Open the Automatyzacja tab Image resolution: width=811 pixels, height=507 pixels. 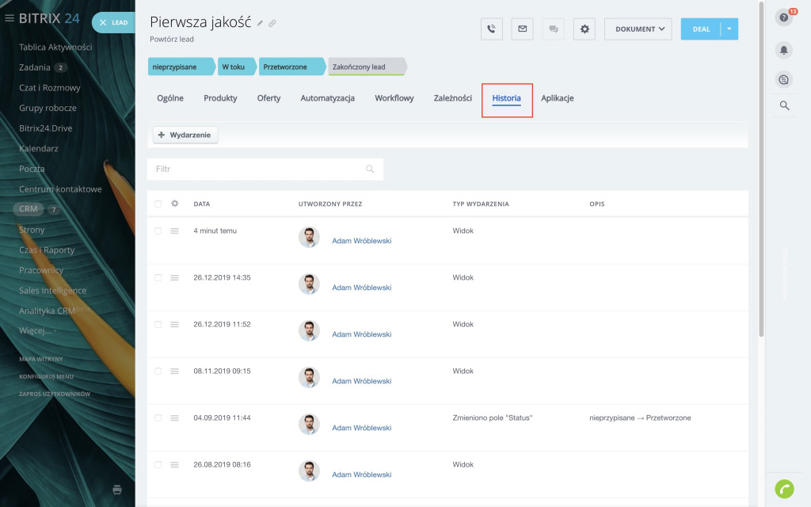327,98
